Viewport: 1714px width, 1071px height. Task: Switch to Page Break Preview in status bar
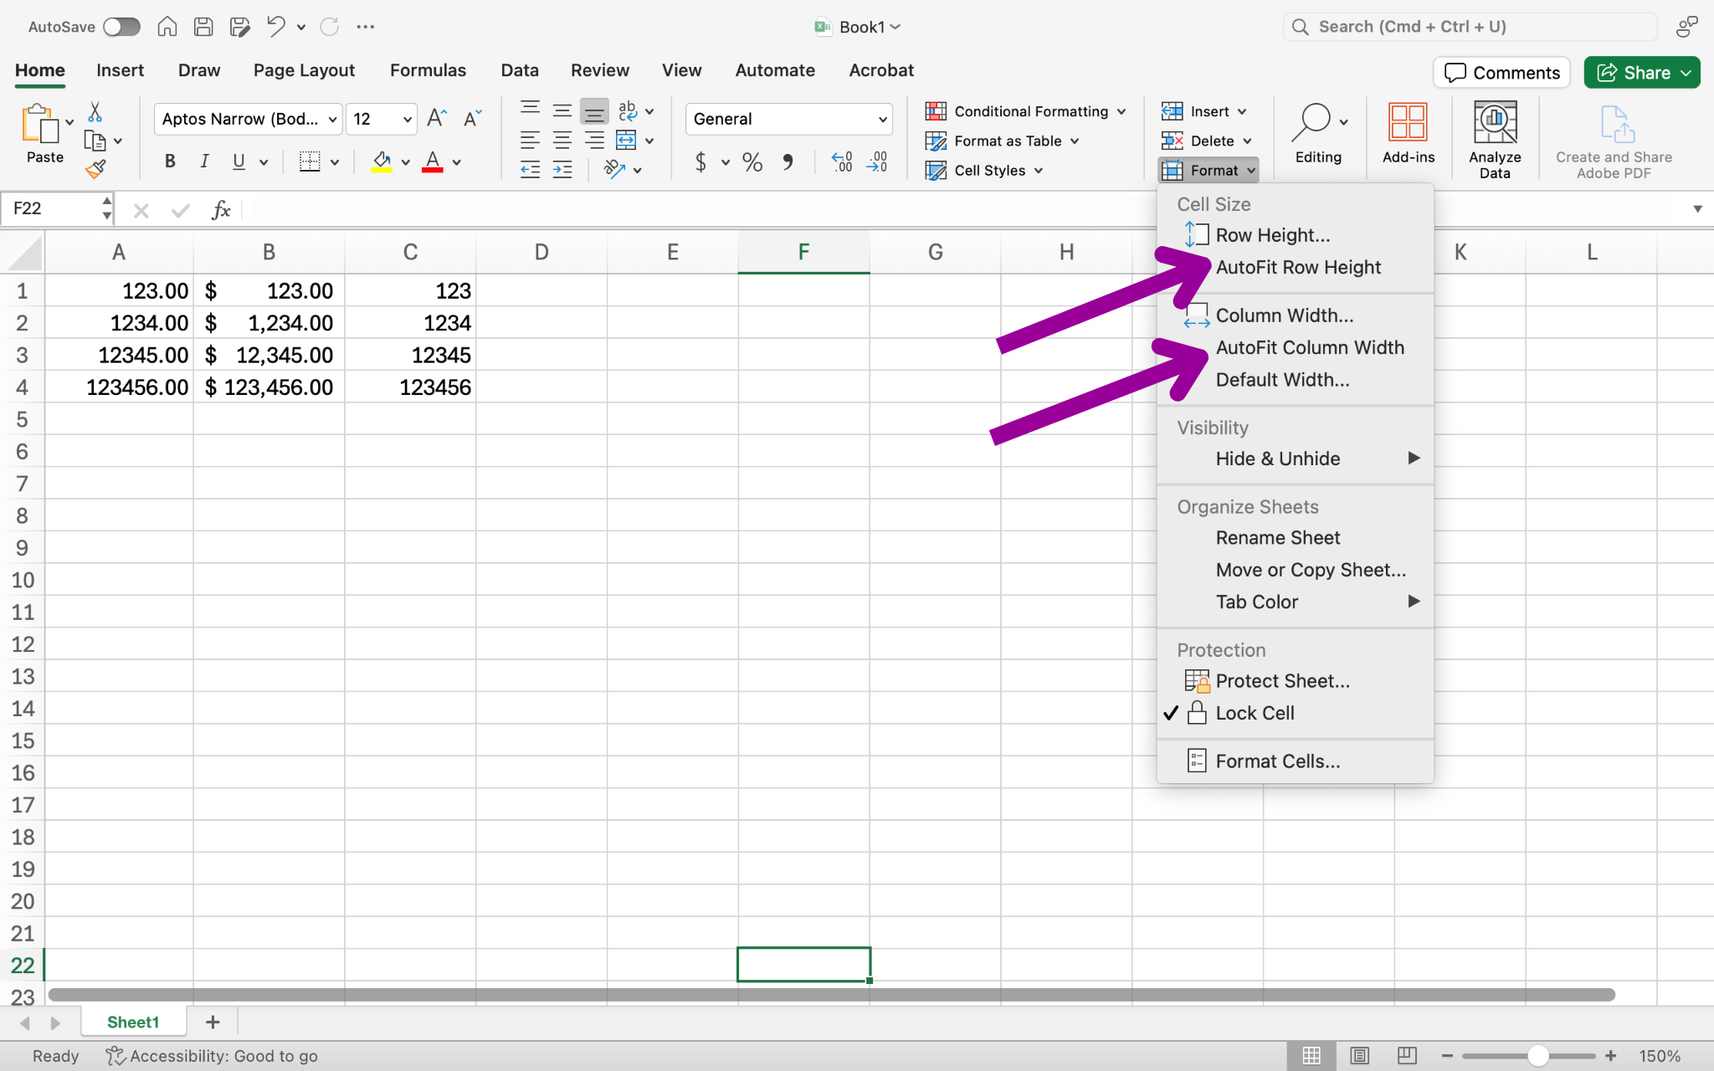click(1407, 1056)
